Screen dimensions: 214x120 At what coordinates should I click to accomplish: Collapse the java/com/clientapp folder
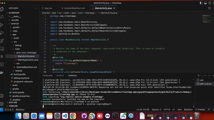pos(22,53)
